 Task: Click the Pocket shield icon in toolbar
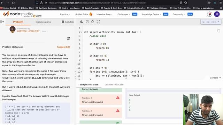coord(209,3)
